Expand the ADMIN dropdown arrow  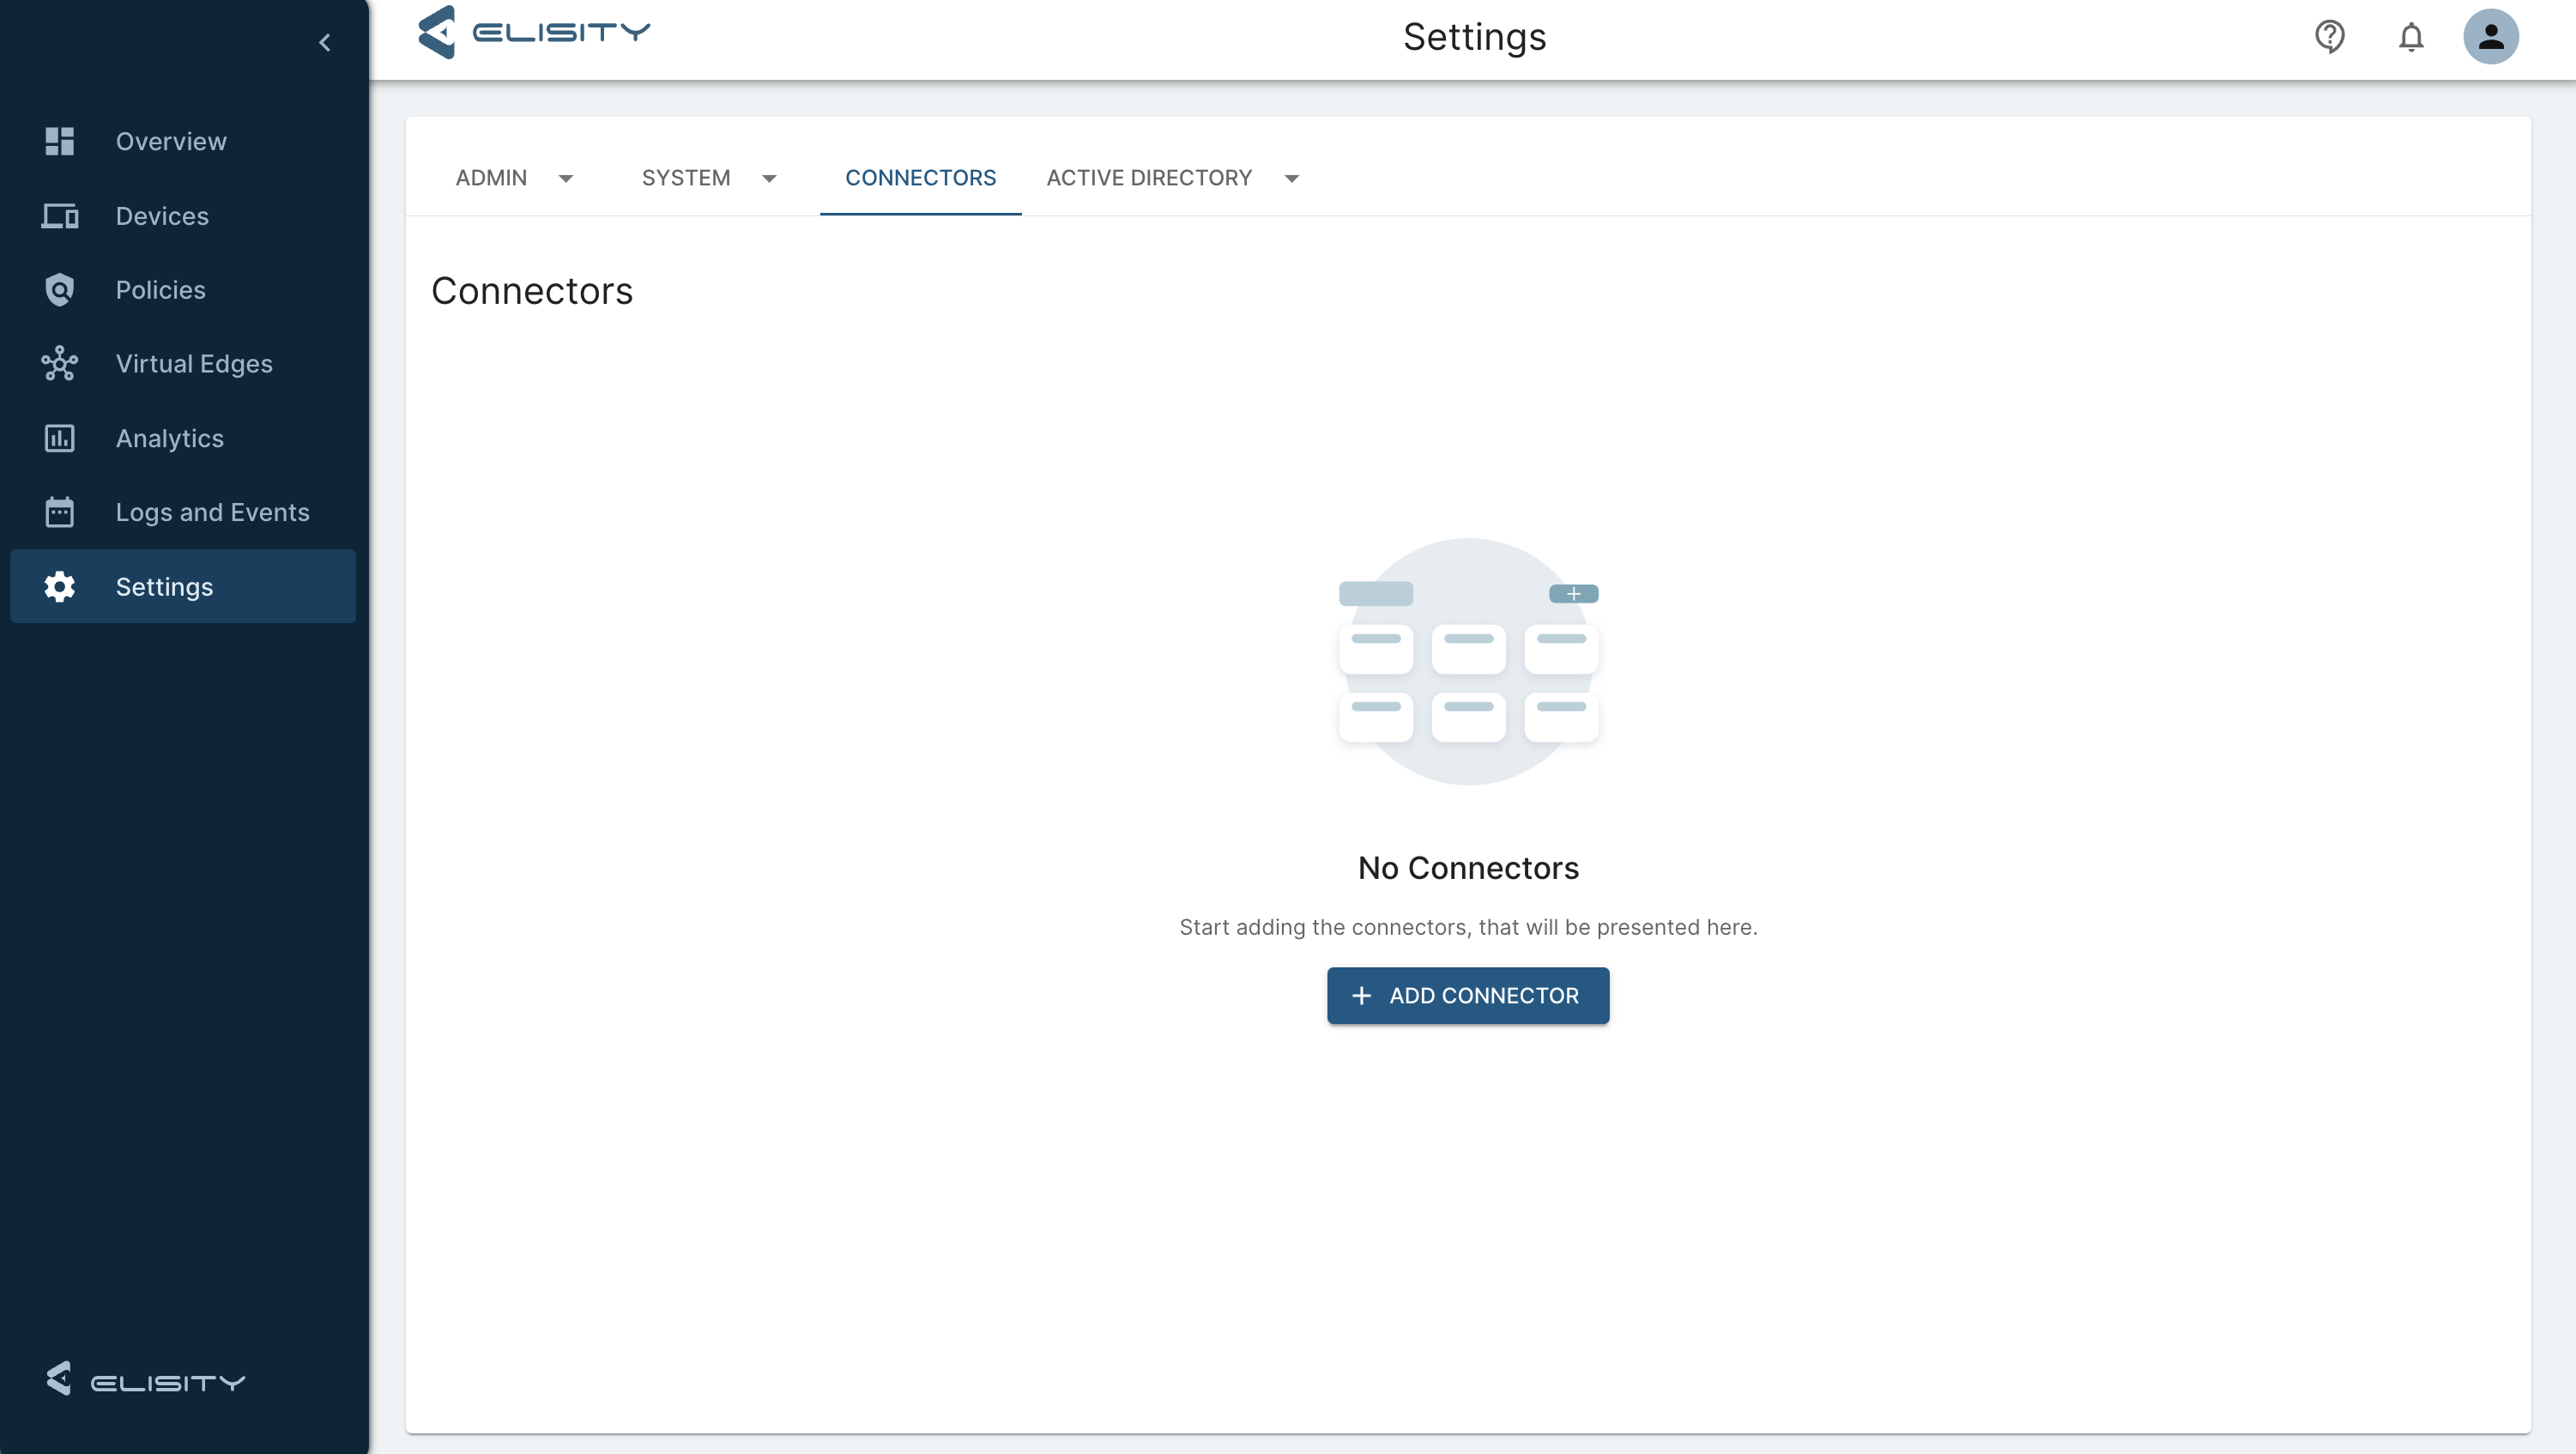566,178
